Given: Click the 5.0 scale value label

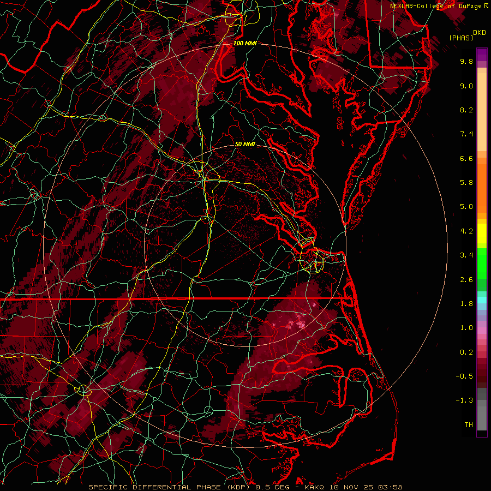Looking at the screenshot, I should (x=466, y=207).
